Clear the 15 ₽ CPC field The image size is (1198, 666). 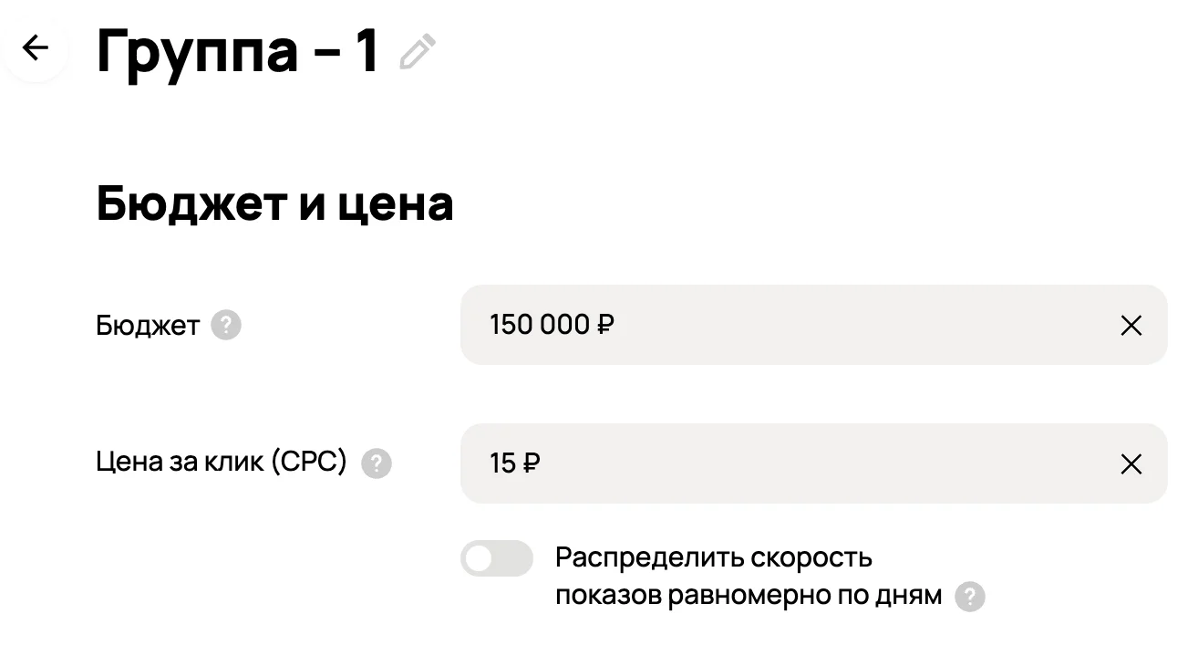[x=1131, y=464]
